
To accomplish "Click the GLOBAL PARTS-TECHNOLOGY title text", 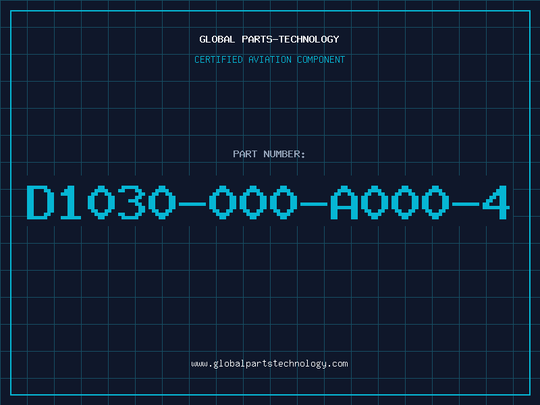I will point(269,39).
